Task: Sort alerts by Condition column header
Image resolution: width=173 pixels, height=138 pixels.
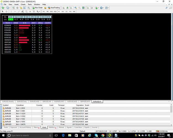Action: [20, 105]
